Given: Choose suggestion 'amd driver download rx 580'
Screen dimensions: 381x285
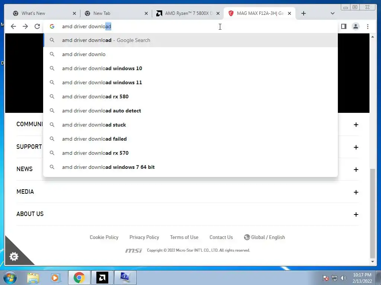Looking at the screenshot, I should (190, 96).
